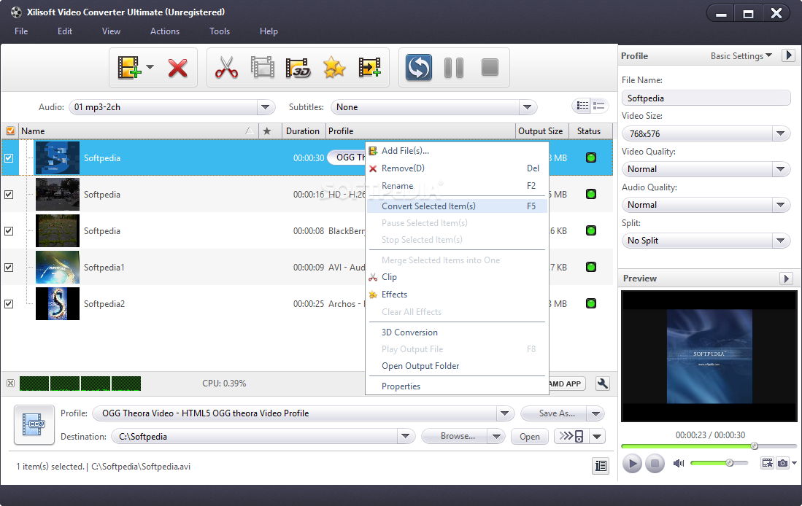Open the Subtitles dropdown

click(x=527, y=107)
